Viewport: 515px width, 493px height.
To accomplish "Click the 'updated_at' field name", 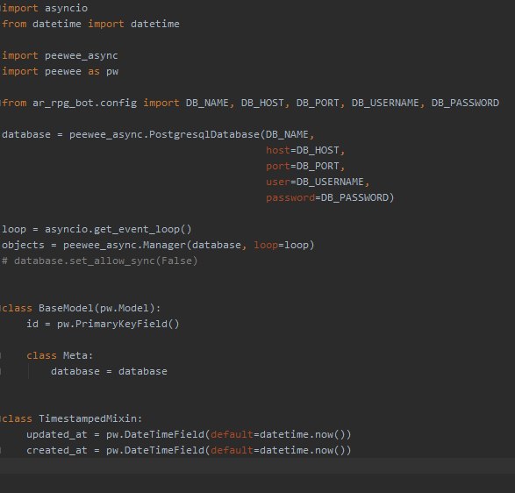I will 57,434.
